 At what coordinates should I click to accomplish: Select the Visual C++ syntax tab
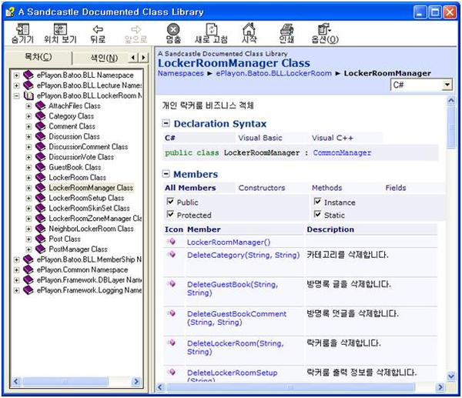click(332, 138)
